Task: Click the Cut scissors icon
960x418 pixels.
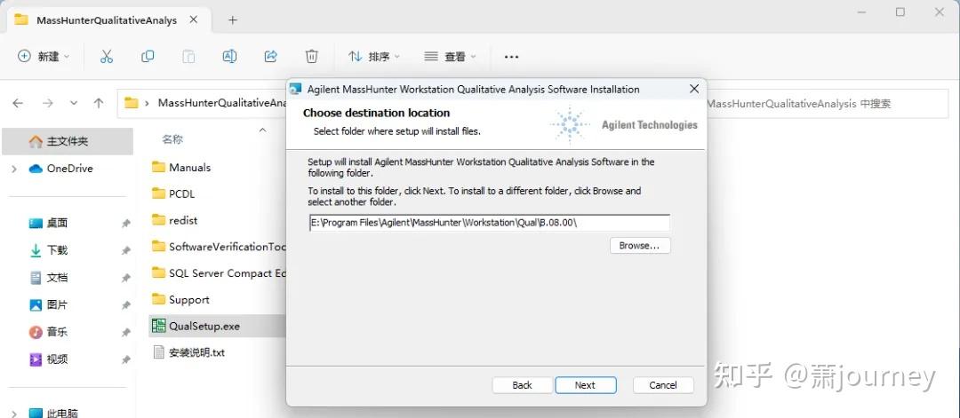Action: tap(107, 56)
